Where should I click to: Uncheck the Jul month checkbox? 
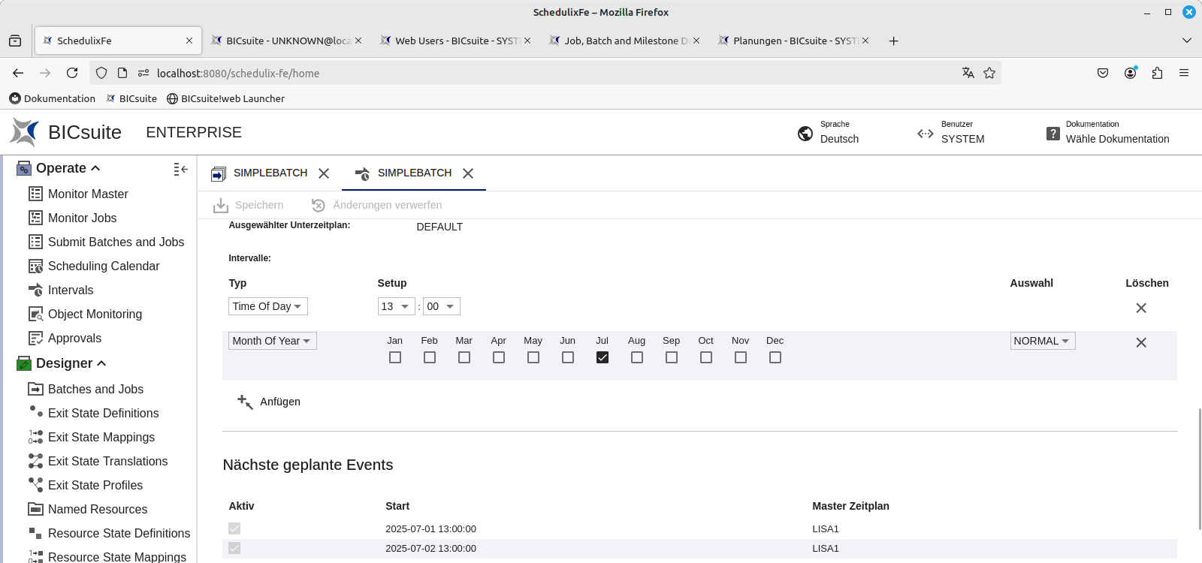coord(603,357)
